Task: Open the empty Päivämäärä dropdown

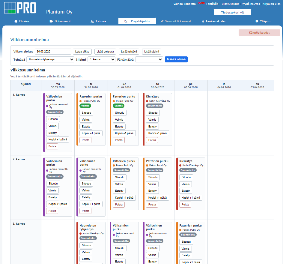Action: click(149, 59)
